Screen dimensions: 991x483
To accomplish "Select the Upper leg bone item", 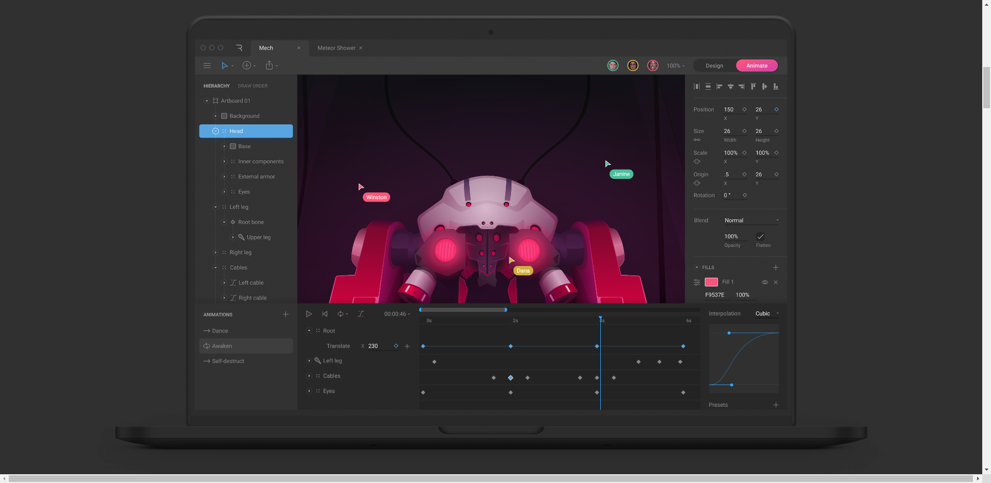I will (258, 238).
